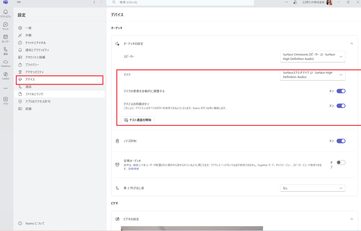The image size is (361, 231).
Task: Open the カレンダー icon in left rail
Action: coord(5,38)
